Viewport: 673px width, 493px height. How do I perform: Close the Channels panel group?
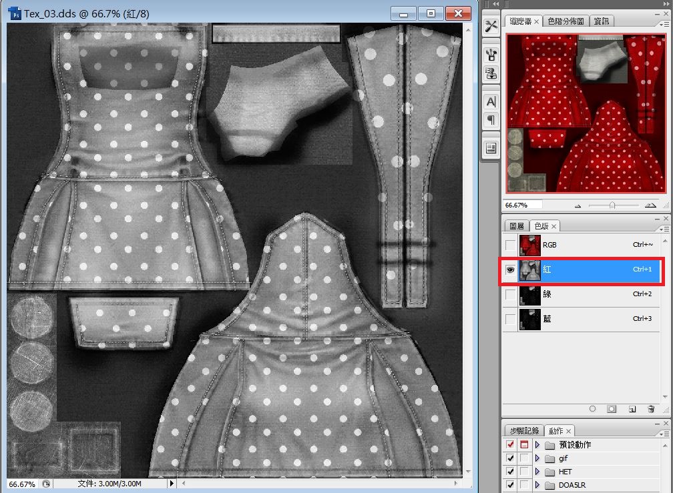point(666,219)
